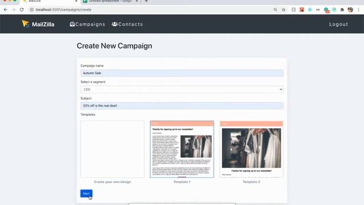Click the gray square extension icon
Image resolution: width=364 pixels, height=205 pixels.
coord(293,10)
